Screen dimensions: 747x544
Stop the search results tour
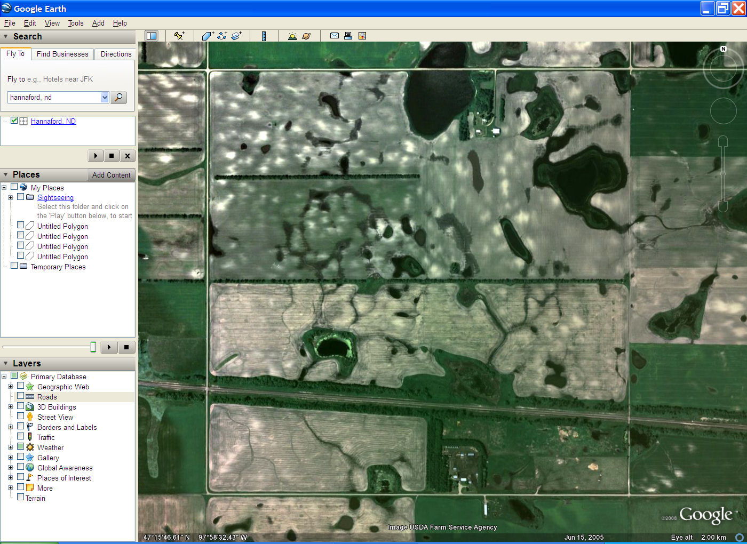pyautogui.click(x=112, y=156)
